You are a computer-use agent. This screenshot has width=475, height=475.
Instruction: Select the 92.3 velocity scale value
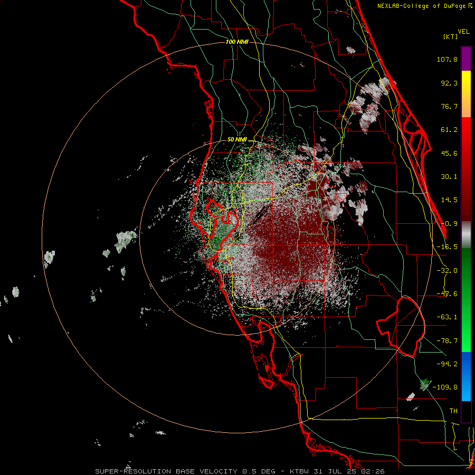tap(449, 83)
